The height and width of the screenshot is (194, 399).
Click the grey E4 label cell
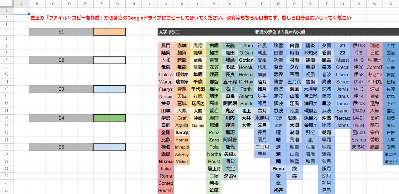coord(61,118)
